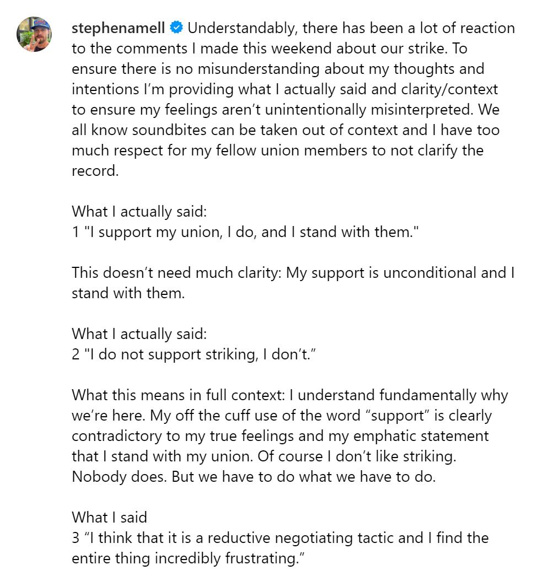This screenshot has height=581, width=548.
Task: Click the "What I said" heading
Action: pos(109,517)
